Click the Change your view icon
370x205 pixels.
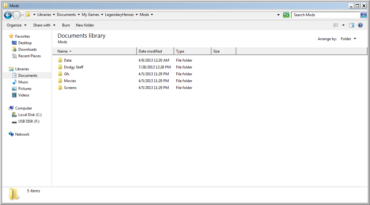336,25
